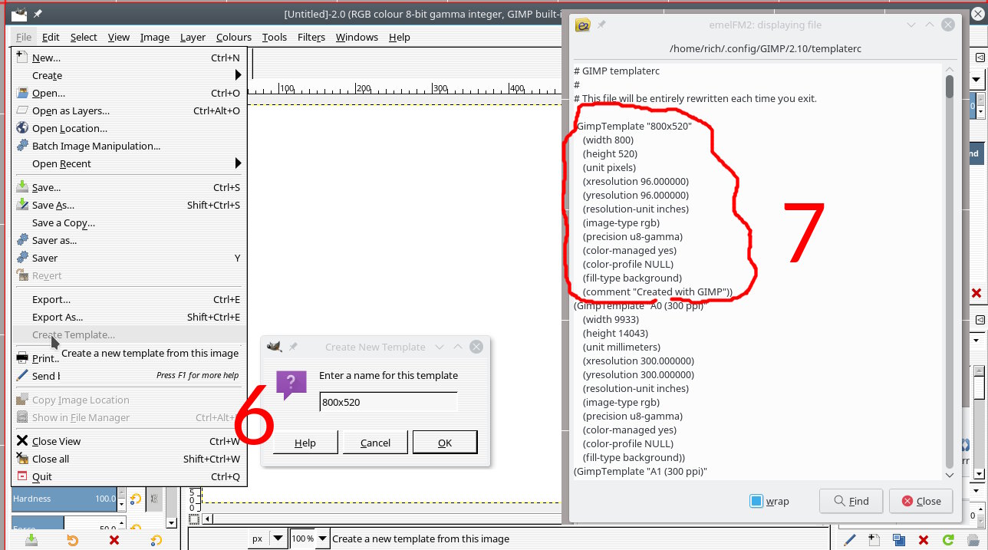The height and width of the screenshot is (550, 988).
Task: Open right dock lower tab menu arrow
Action: (x=980, y=320)
